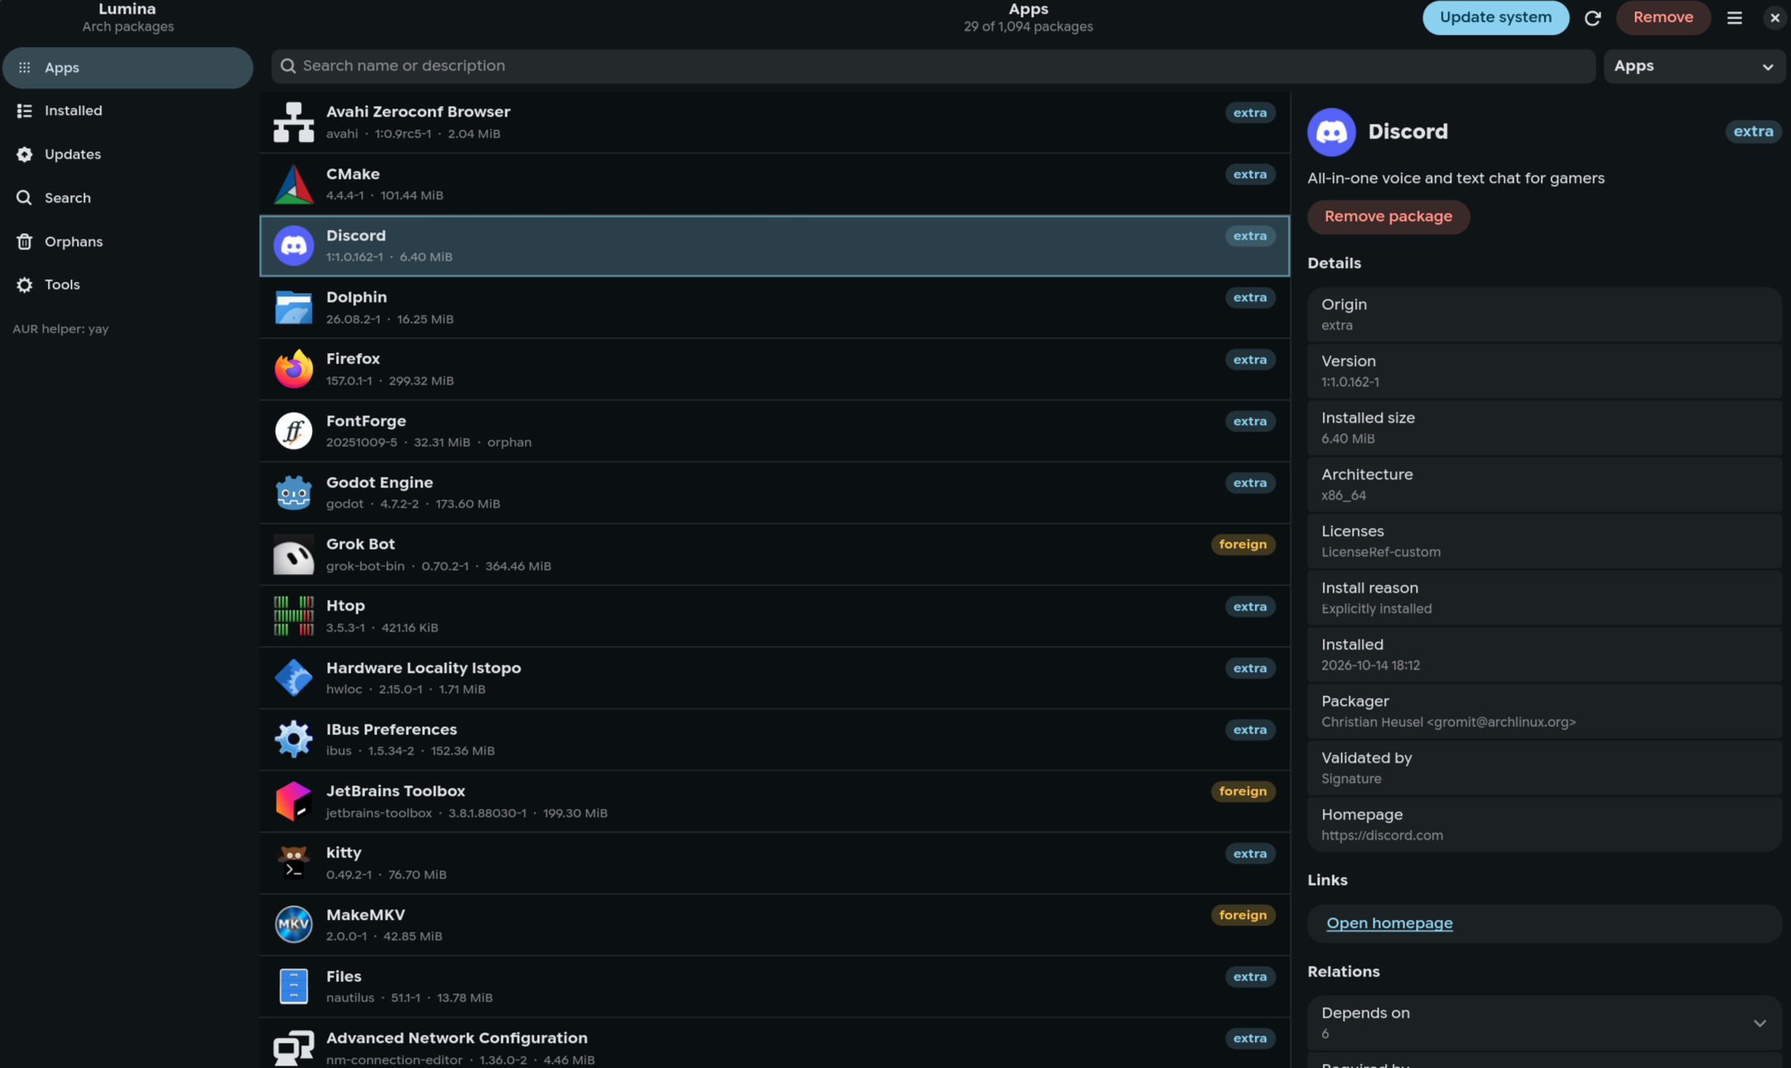The image size is (1791, 1068).
Task: Click the Homepage https://discord.com row
Action: tap(1544, 825)
